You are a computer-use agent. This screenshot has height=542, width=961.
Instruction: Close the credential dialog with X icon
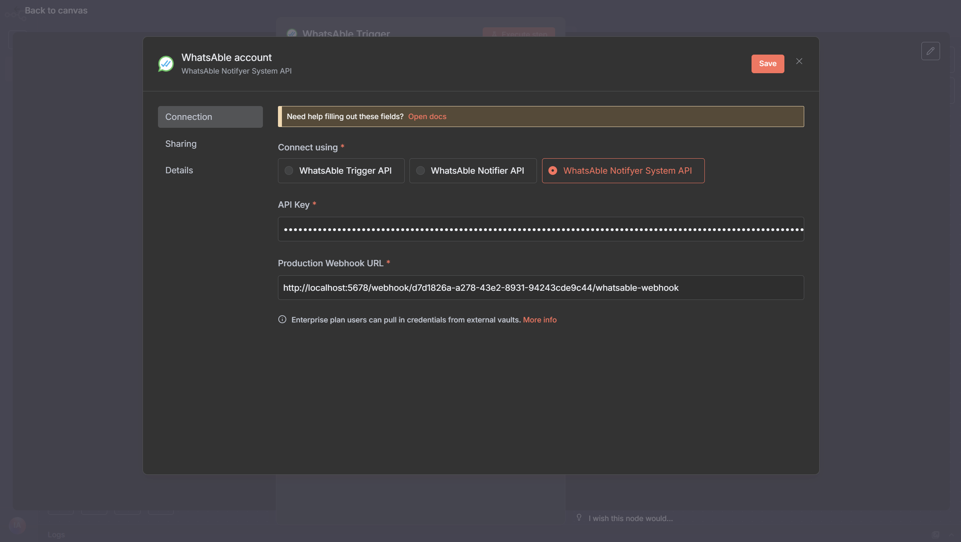pyautogui.click(x=799, y=61)
